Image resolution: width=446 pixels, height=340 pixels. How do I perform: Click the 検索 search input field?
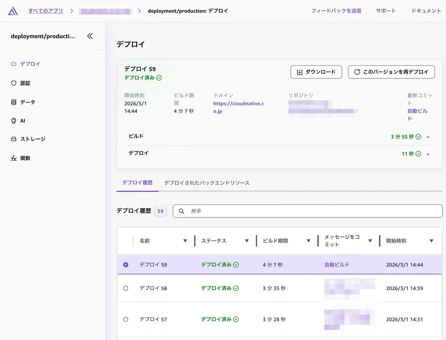pyautogui.click(x=312, y=211)
